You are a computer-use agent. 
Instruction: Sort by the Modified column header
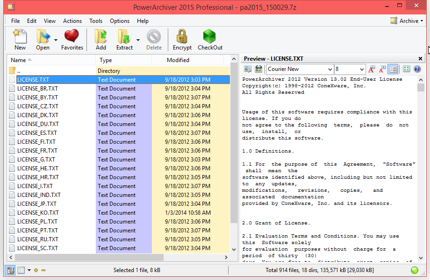tap(193, 60)
